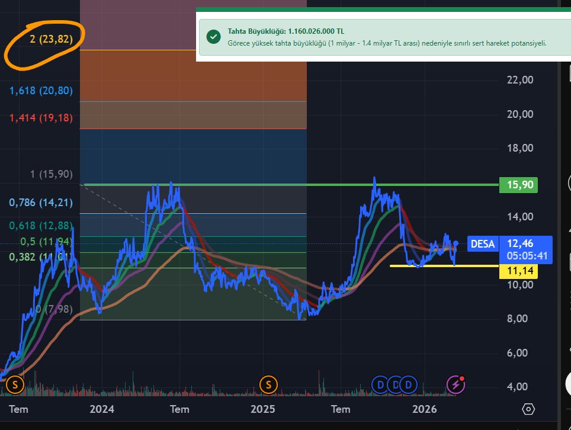Select the yellow 11,14 price line label
The image size is (571, 430).
518,271
